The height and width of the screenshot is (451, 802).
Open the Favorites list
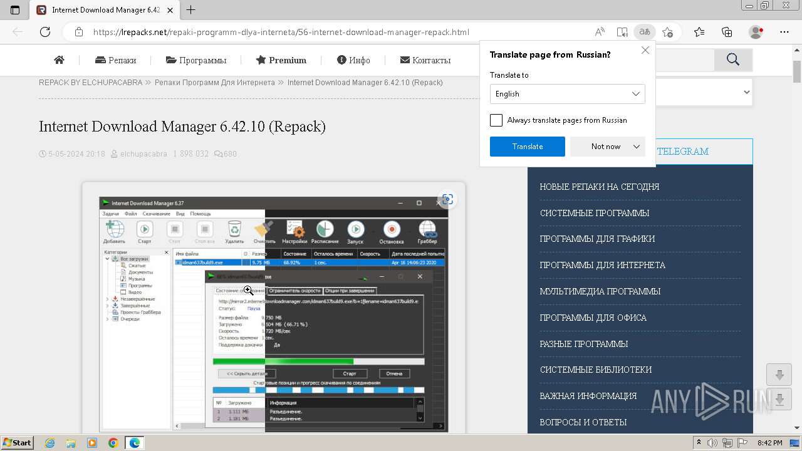pyautogui.click(x=699, y=32)
